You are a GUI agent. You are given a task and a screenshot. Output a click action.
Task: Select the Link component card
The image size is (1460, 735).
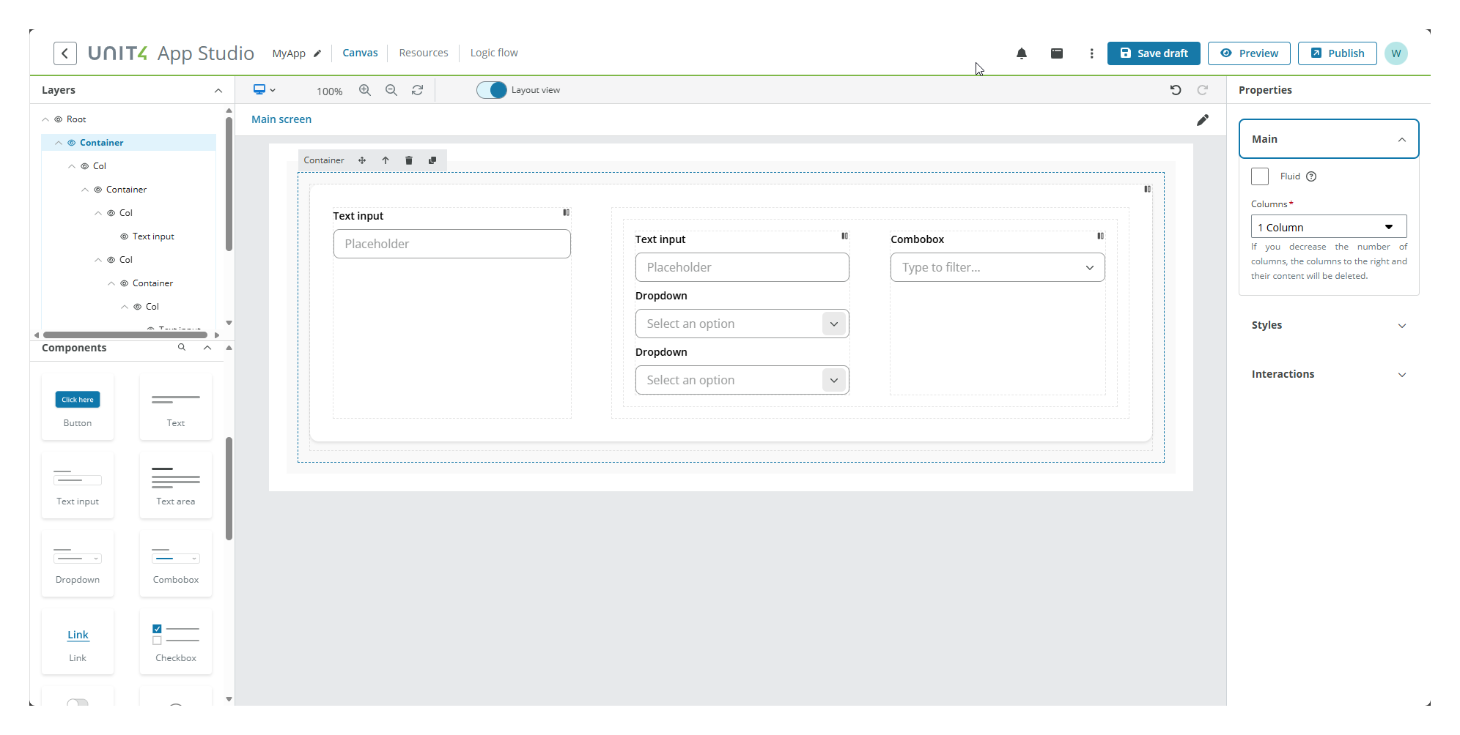click(x=78, y=642)
